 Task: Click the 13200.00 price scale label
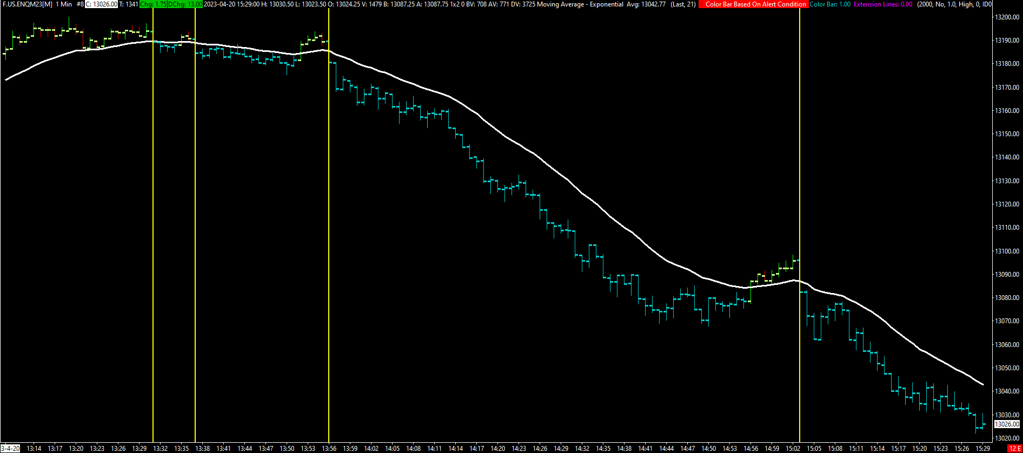(x=1007, y=17)
